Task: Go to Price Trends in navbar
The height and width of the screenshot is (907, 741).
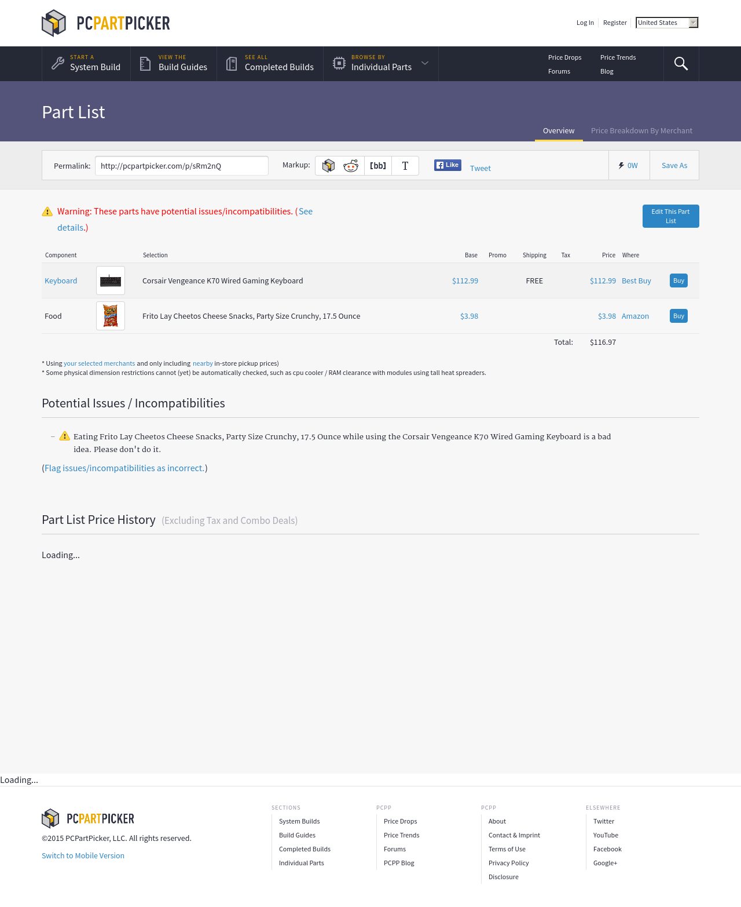Action: pyautogui.click(x=618, y=57)
